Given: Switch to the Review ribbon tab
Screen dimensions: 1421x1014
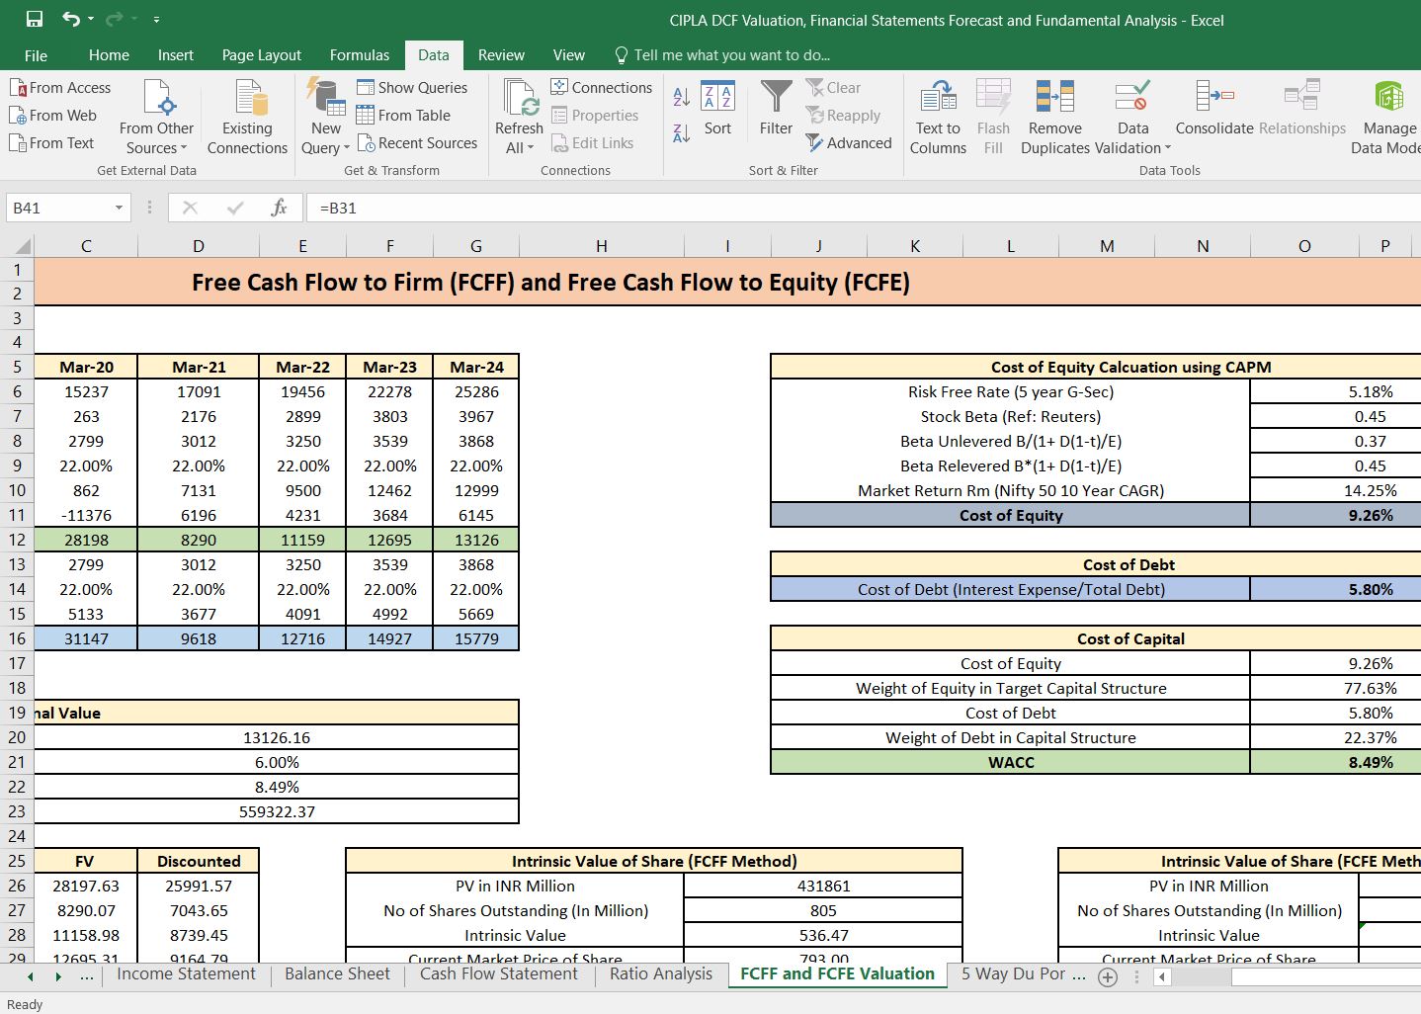Looking at the screenshot, I should [x=501, y=55].
